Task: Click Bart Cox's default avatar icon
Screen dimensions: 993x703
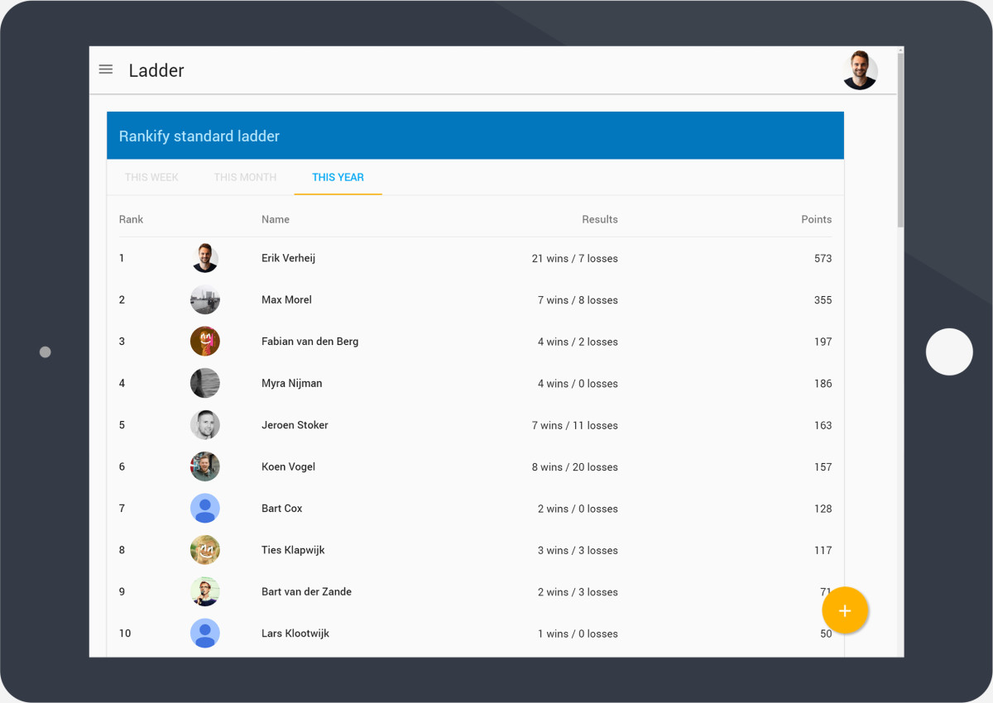Action: coord(205,509)
